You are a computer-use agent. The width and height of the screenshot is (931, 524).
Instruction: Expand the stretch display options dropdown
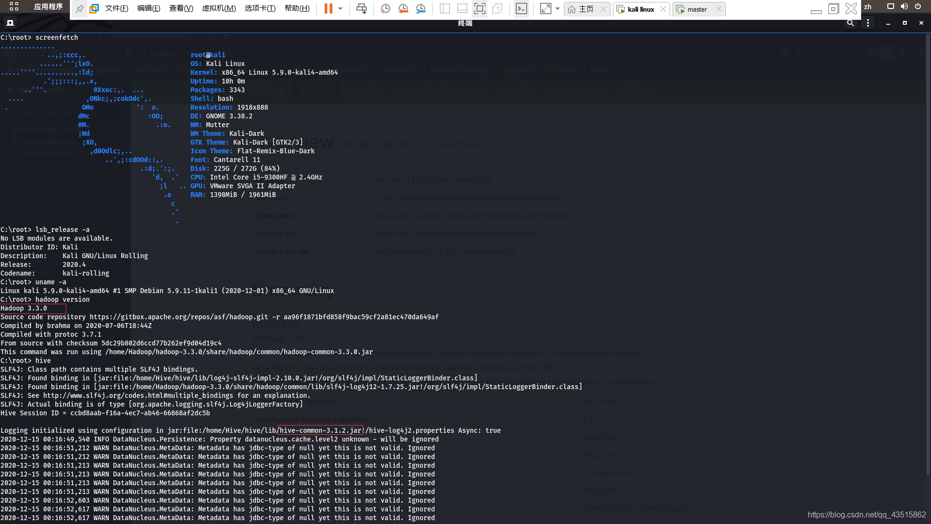click(x=558, y=9)
